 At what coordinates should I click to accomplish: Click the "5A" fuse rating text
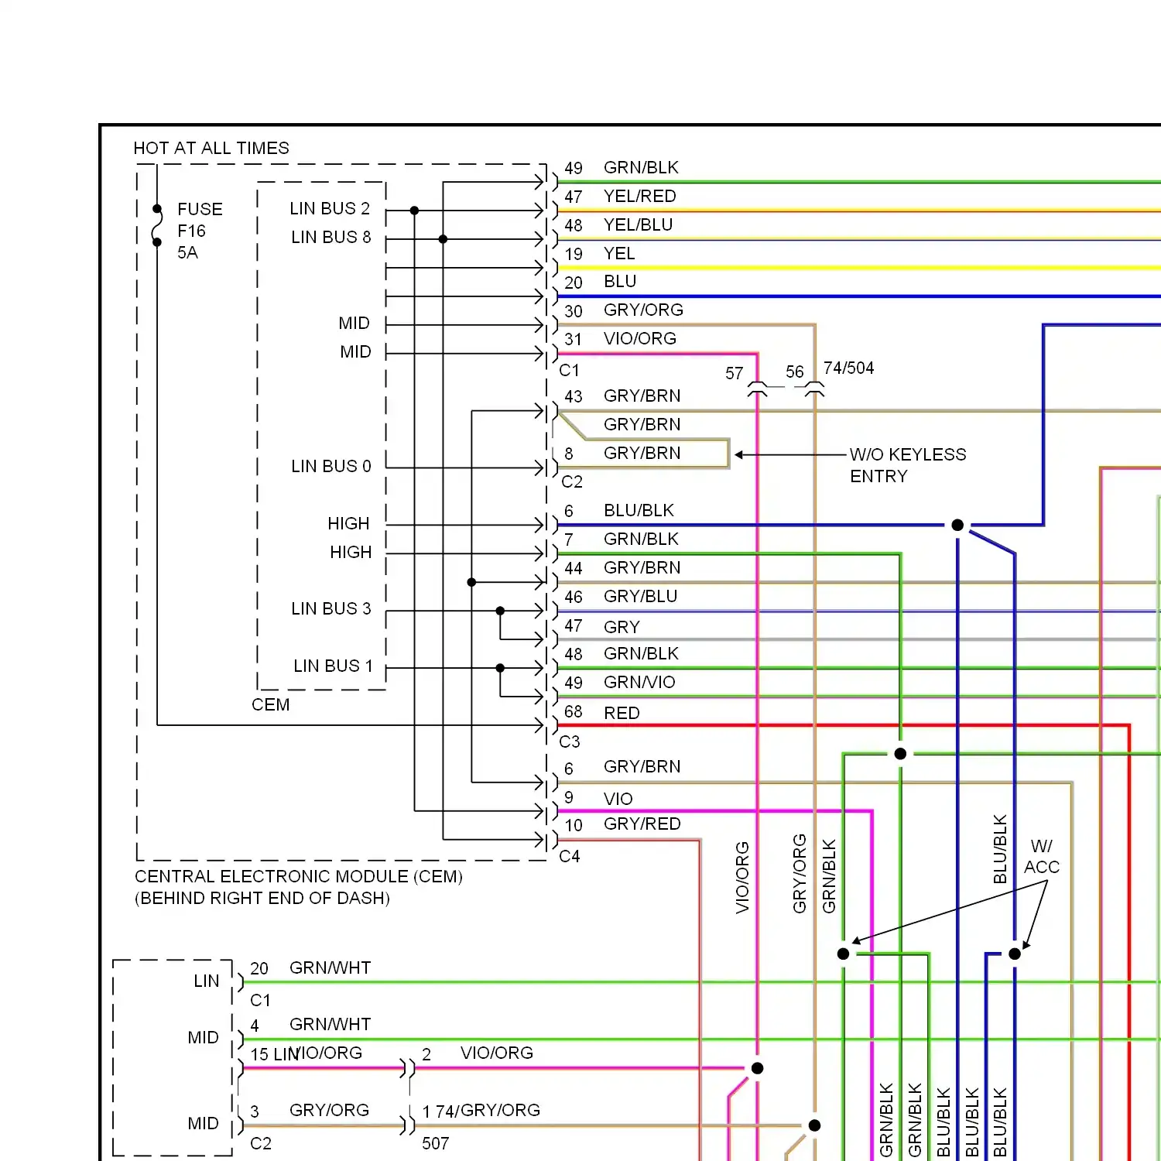pyautogui.click(x=187, y=252)
